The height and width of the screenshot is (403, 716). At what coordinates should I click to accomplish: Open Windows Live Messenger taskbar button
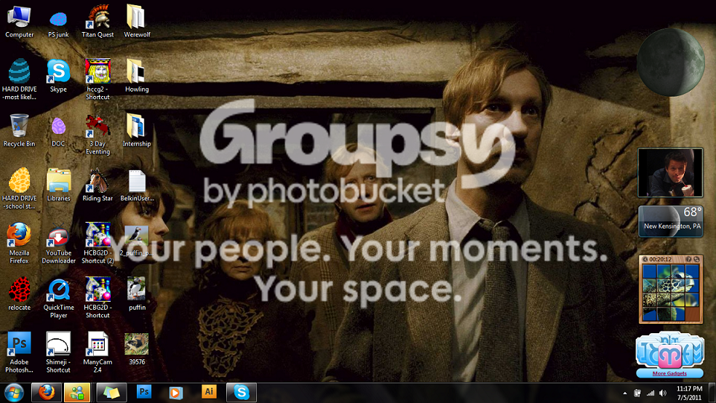[x=77, y=393]
